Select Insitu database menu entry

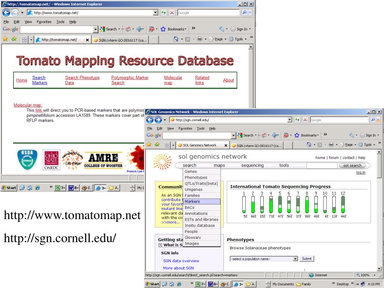click(202, 225)
